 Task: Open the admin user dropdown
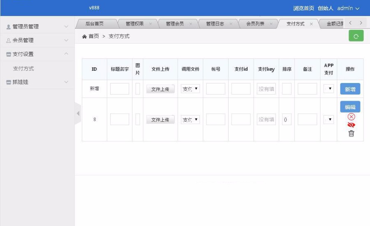click(x=348, y=8)
